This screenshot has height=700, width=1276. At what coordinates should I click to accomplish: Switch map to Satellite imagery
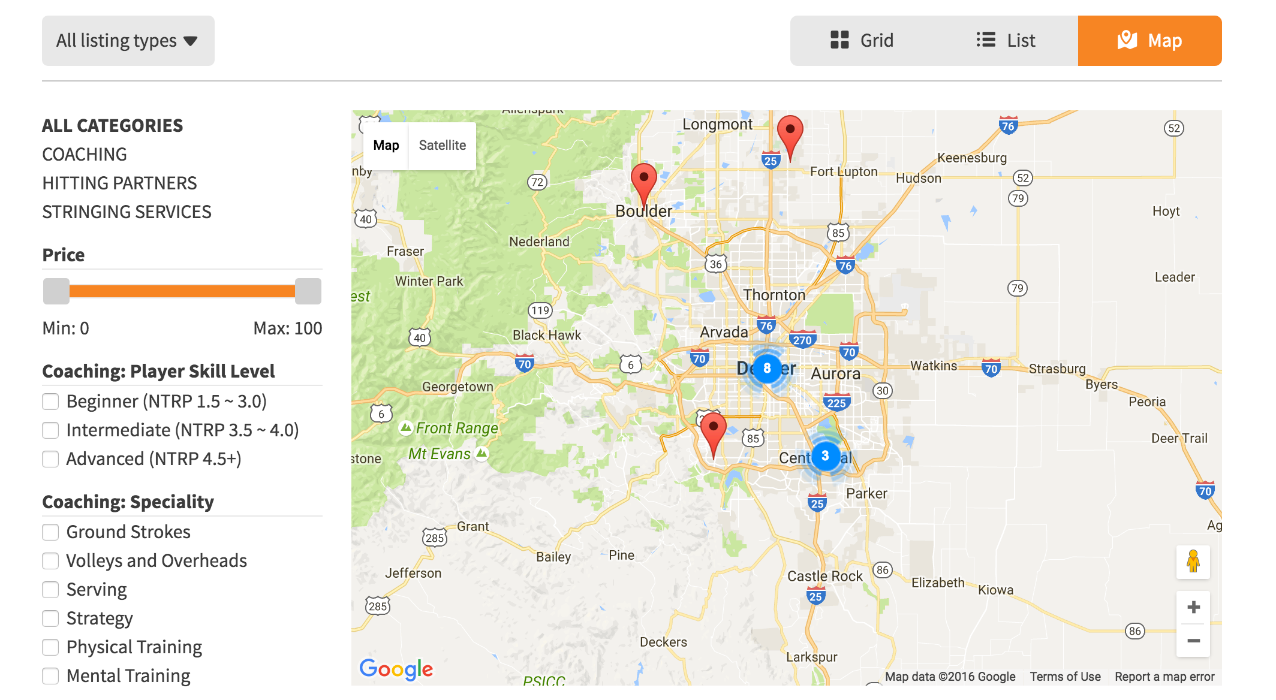pyautogui.click(x=442, y=146)
